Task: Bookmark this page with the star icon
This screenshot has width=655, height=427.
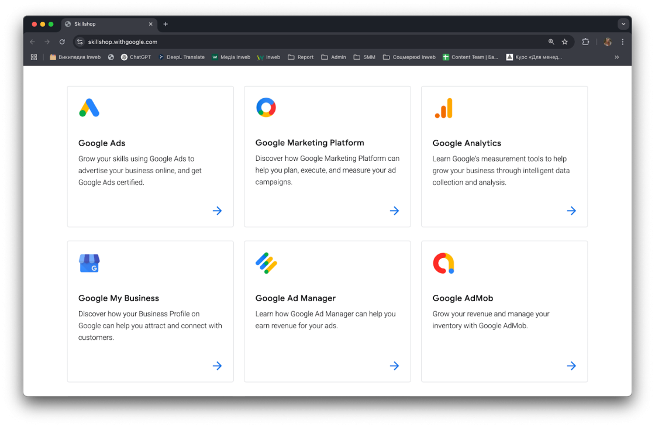Action: [565, 42]
